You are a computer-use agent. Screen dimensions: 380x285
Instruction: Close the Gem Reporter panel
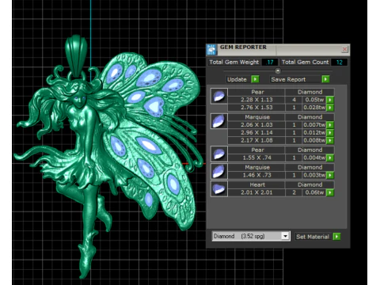(344, 49)
